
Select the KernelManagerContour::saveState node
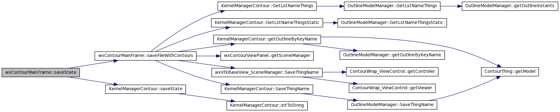(146, 89)
